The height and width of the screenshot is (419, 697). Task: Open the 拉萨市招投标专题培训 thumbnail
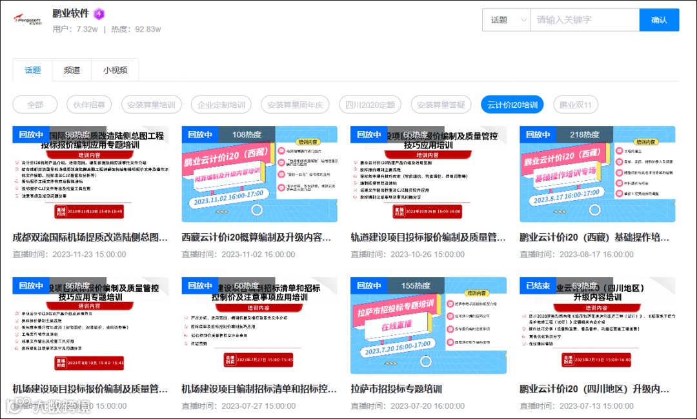pyautogui.click(x=429, y=325)
